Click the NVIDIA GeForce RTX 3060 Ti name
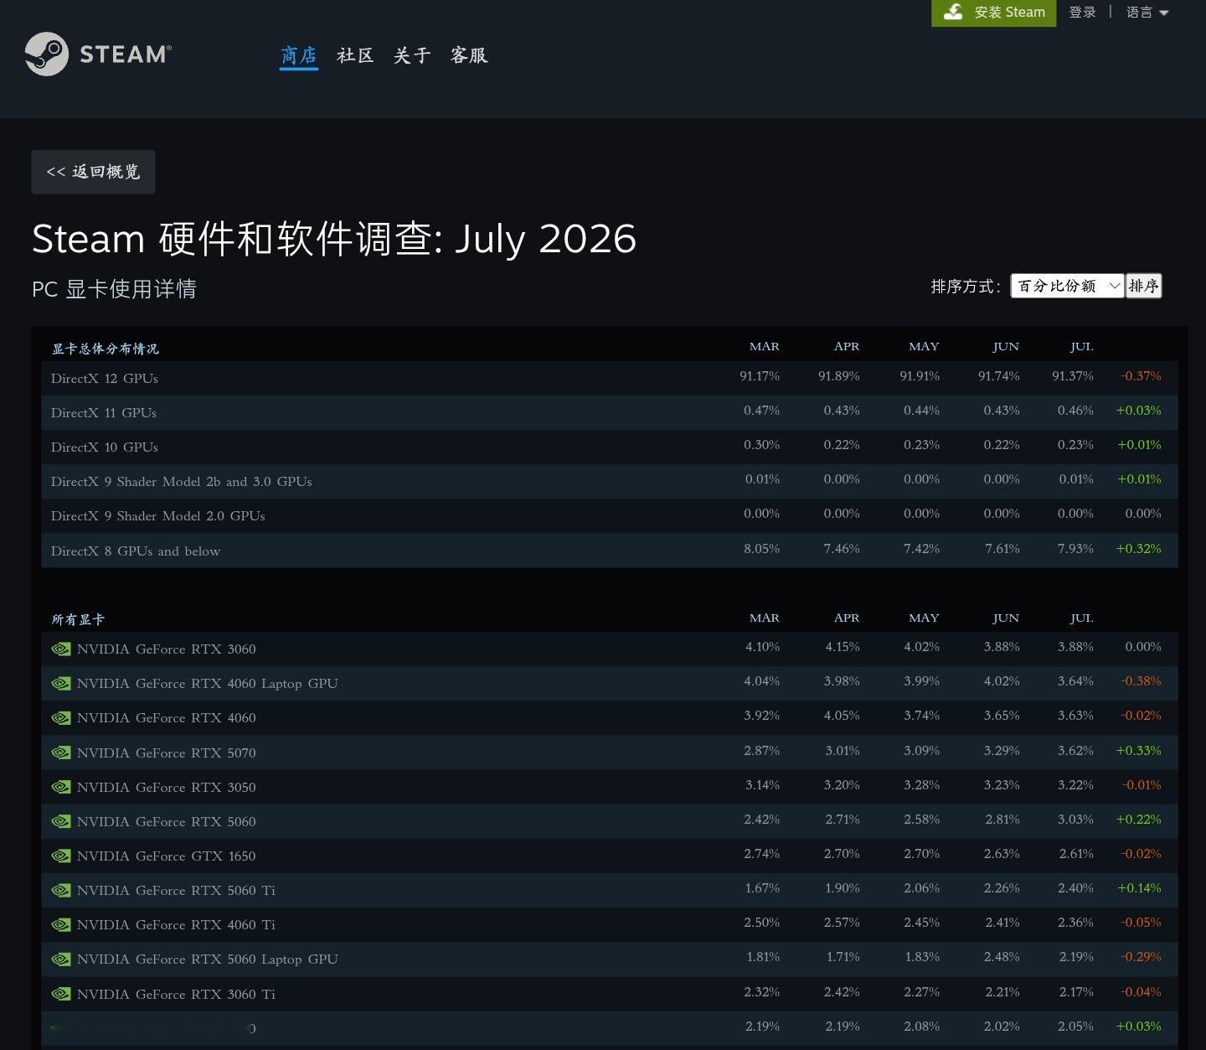 click(x=176, y=994)
